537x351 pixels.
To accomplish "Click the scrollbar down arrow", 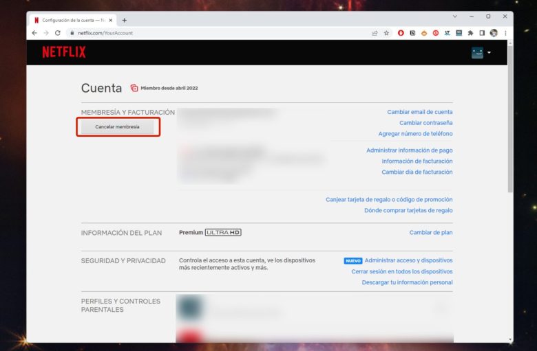I will [510, 340].
